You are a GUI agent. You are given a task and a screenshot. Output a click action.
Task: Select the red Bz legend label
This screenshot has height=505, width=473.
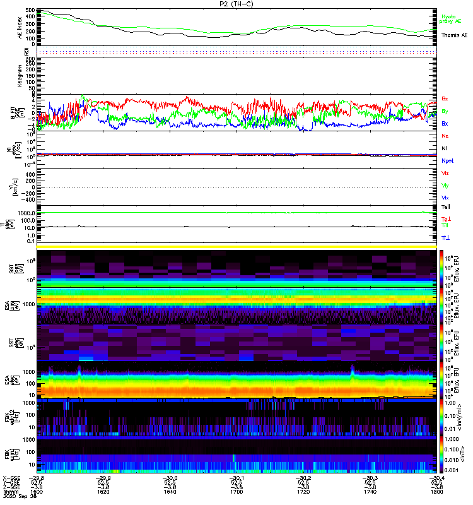(445, 98)
